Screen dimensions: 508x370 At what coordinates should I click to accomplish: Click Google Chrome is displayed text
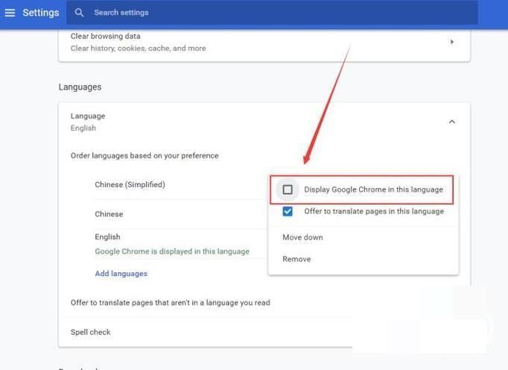172,251
